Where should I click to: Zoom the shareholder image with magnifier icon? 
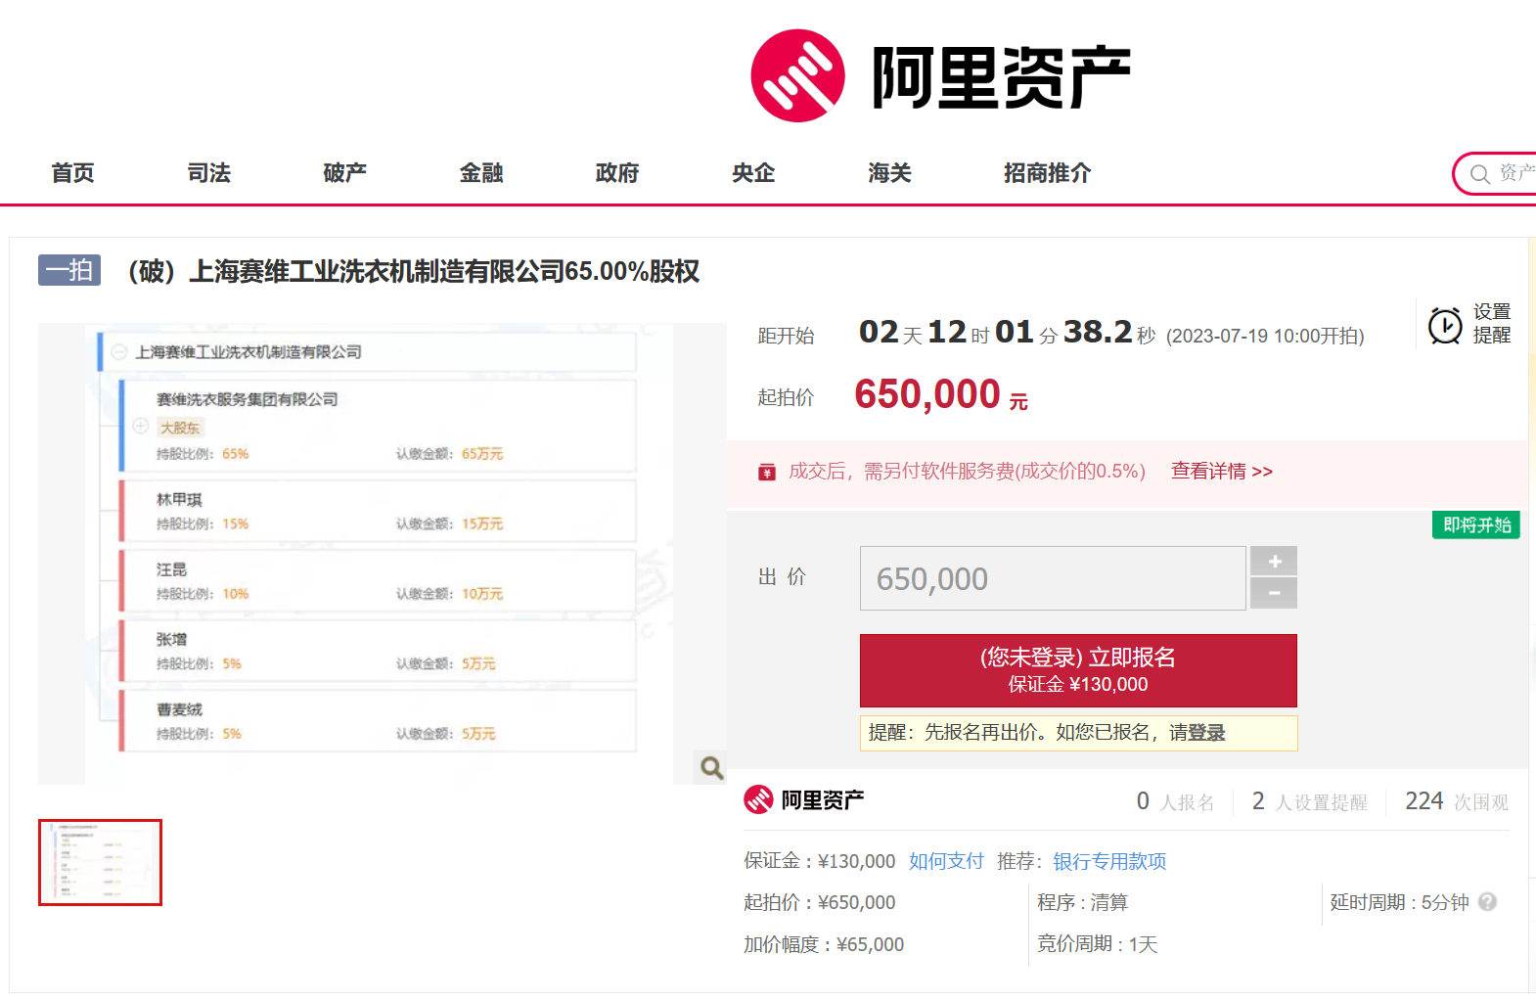(711, 768)
